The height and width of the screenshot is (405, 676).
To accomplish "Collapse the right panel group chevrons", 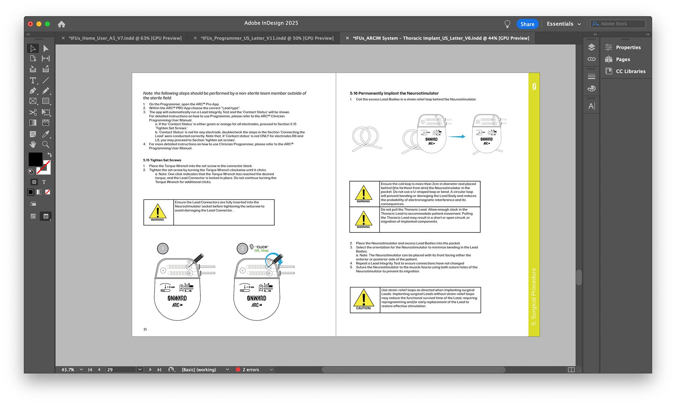I will [647, 34].
